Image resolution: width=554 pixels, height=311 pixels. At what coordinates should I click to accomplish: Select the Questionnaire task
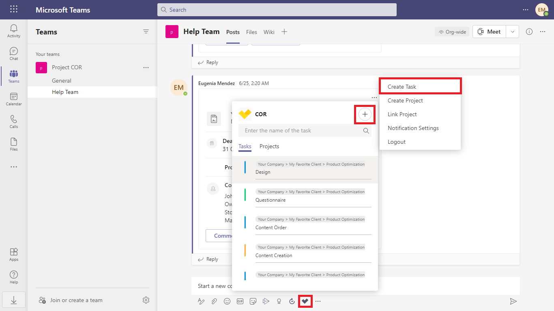[x=305, y=197]
